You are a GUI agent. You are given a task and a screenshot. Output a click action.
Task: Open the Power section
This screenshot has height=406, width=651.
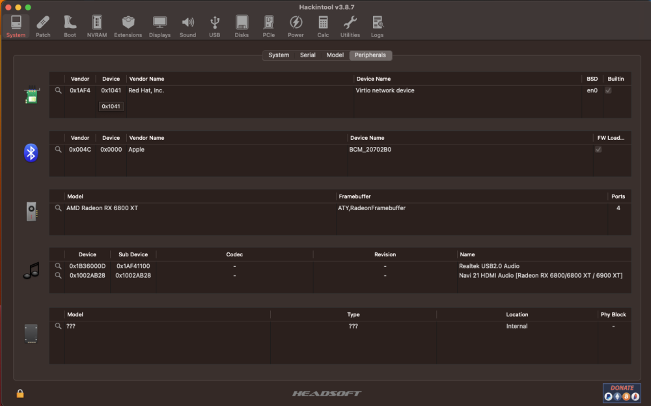296,26
